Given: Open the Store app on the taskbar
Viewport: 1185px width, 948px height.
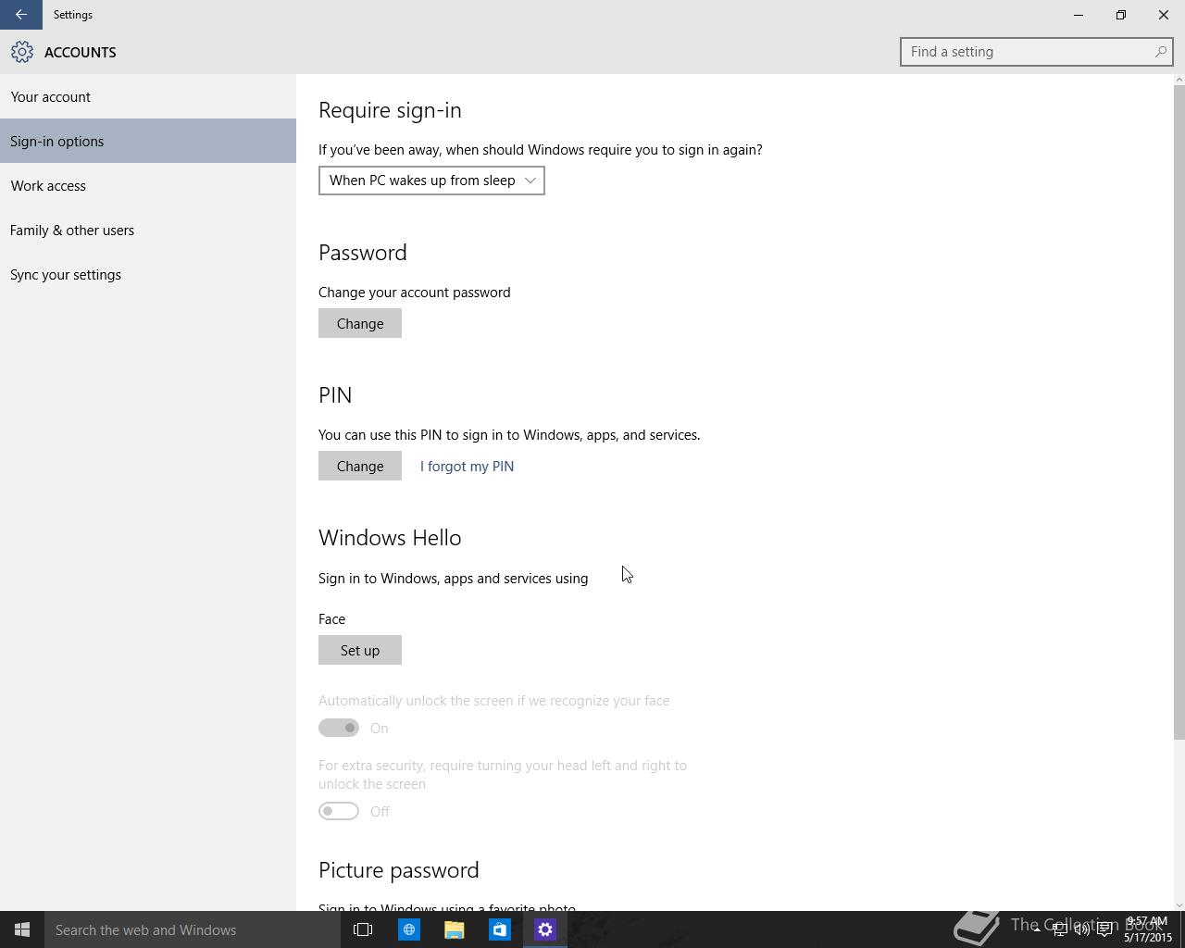Looking at the screenshot, I should 499,929.
